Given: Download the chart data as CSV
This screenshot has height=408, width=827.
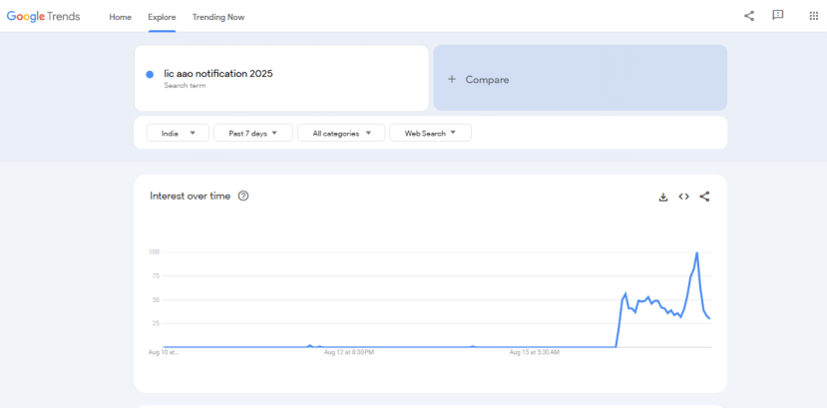Looking at the screenshot, I should point(663,198).
